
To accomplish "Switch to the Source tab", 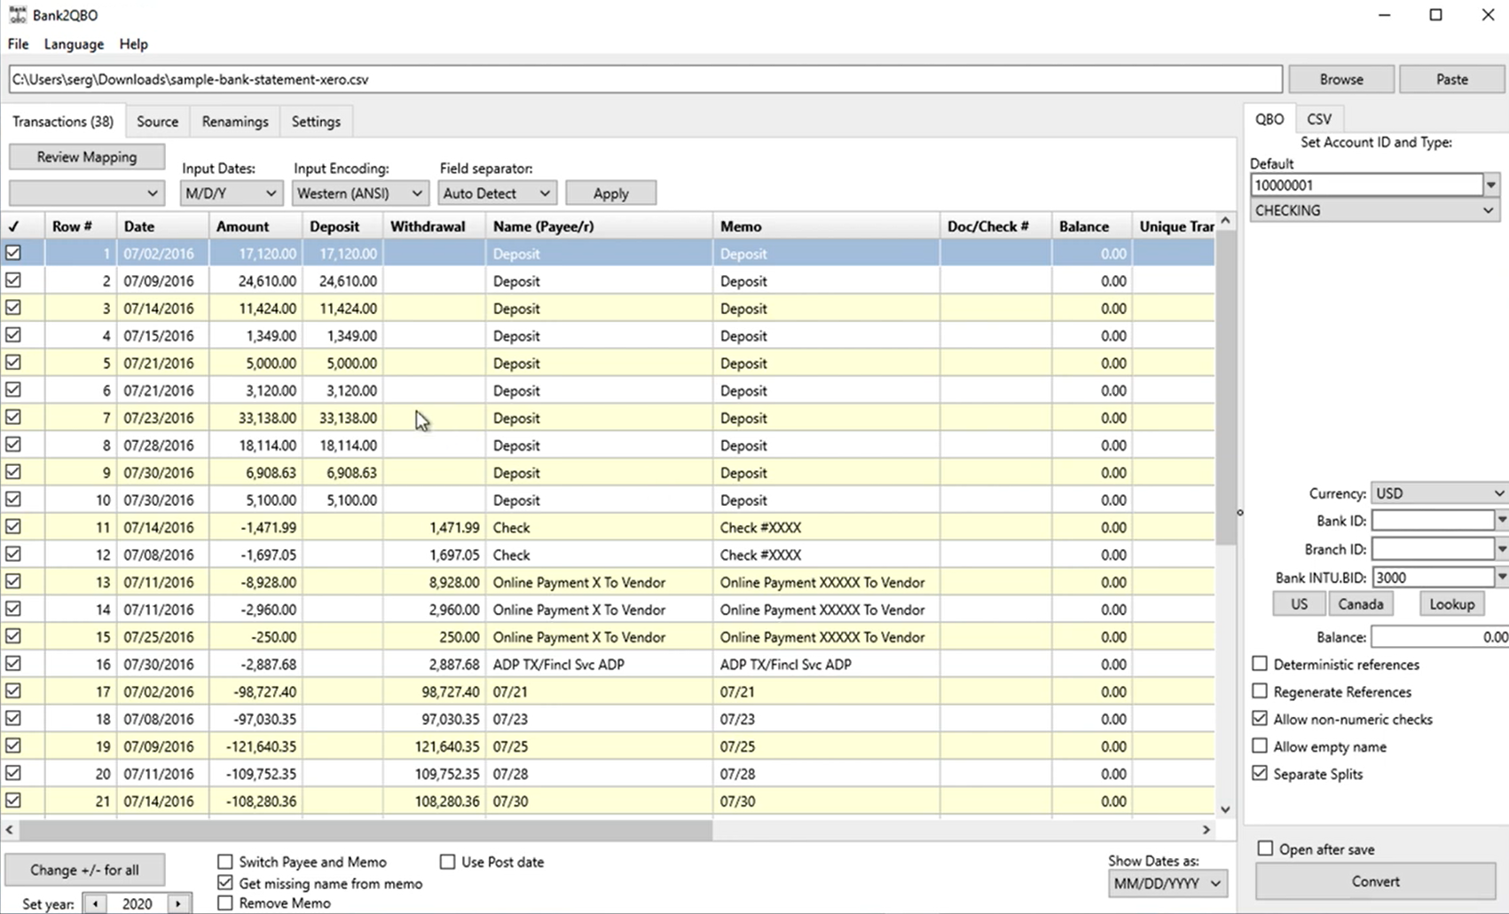I will [x=157, y=122].
